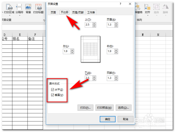Switch to the 页眉/页脚 tab
The image size is (175, 132).
(78, 12)
